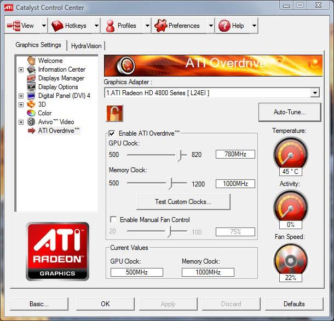334x321 pixels.
Task: Click the Auto-Tune button
Action: pyautogui.click(x=290, y=112)
